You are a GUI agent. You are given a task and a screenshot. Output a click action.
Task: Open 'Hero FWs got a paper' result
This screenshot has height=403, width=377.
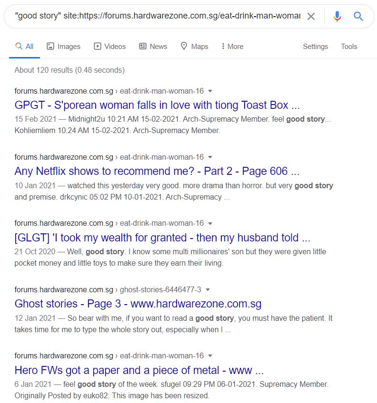[x=139, y=370]
